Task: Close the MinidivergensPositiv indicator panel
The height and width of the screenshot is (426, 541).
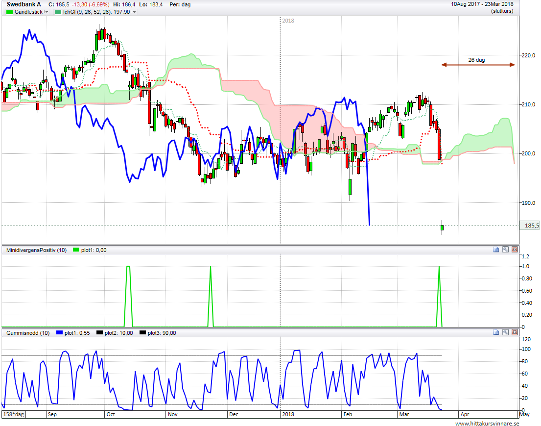Action: pyautogui.click(x=515, y=250)
